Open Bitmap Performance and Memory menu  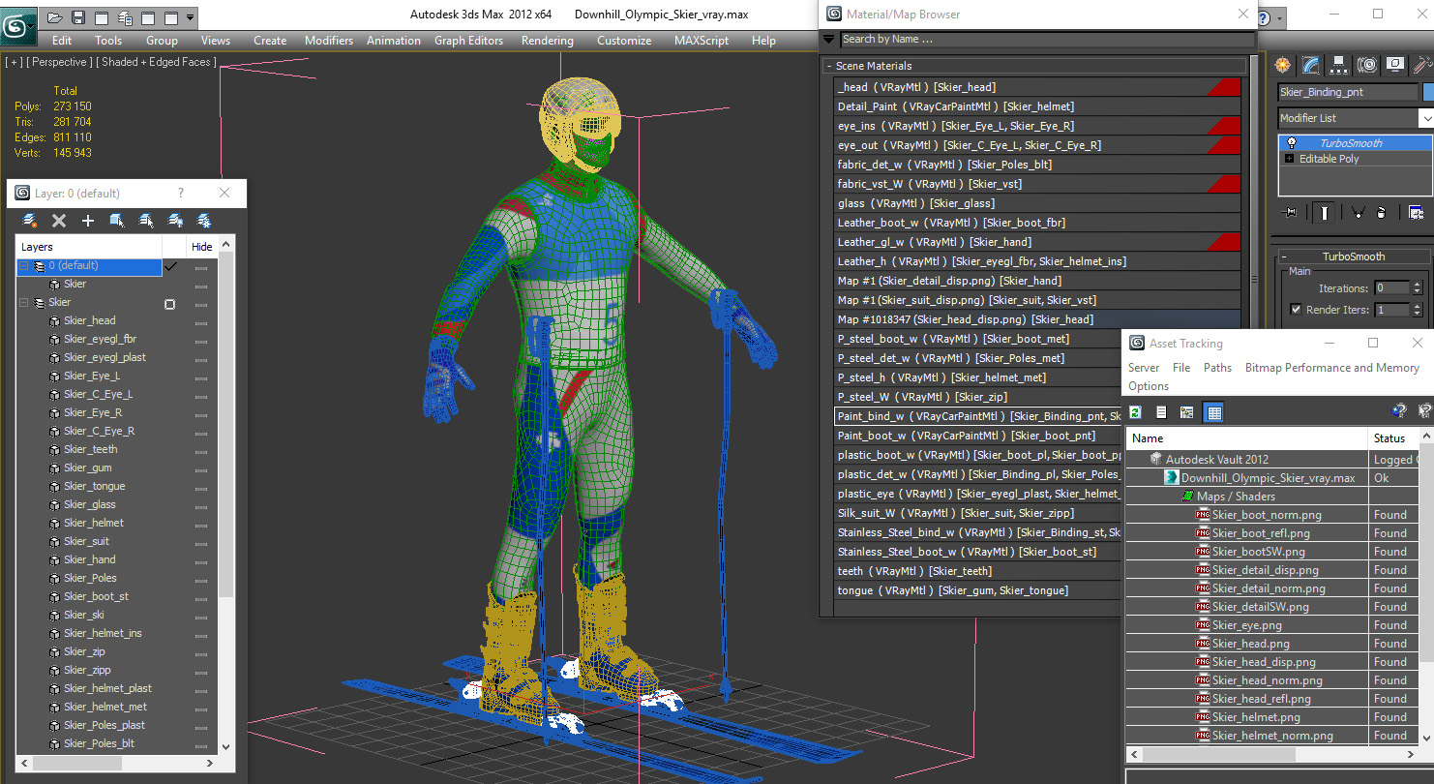tap(1331, 368)
